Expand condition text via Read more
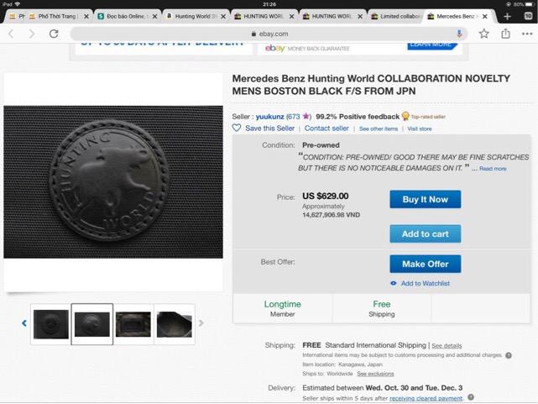This screenshot has height=404, width=538. click(493, 169)
